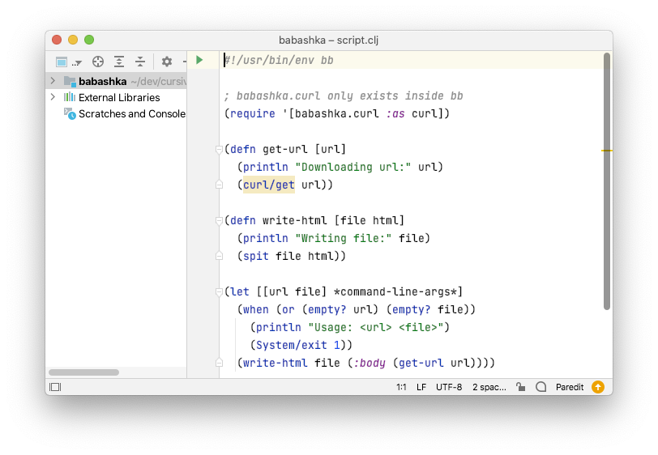Click fold end marker at curl/get line

(219, 185)
